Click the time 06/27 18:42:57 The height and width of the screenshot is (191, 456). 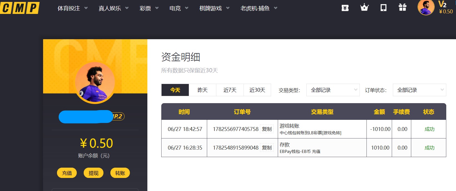(x=185, y=129)
